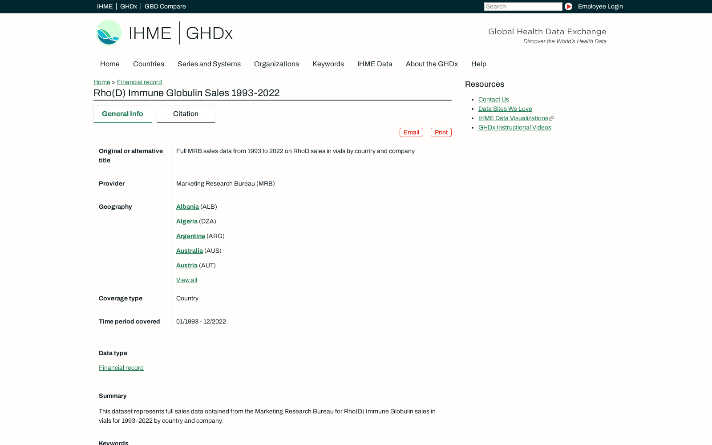Open the IHME Data menu item
Image resolution: width=712 pixels, height=445 pixels.
[x=375, y=64]
